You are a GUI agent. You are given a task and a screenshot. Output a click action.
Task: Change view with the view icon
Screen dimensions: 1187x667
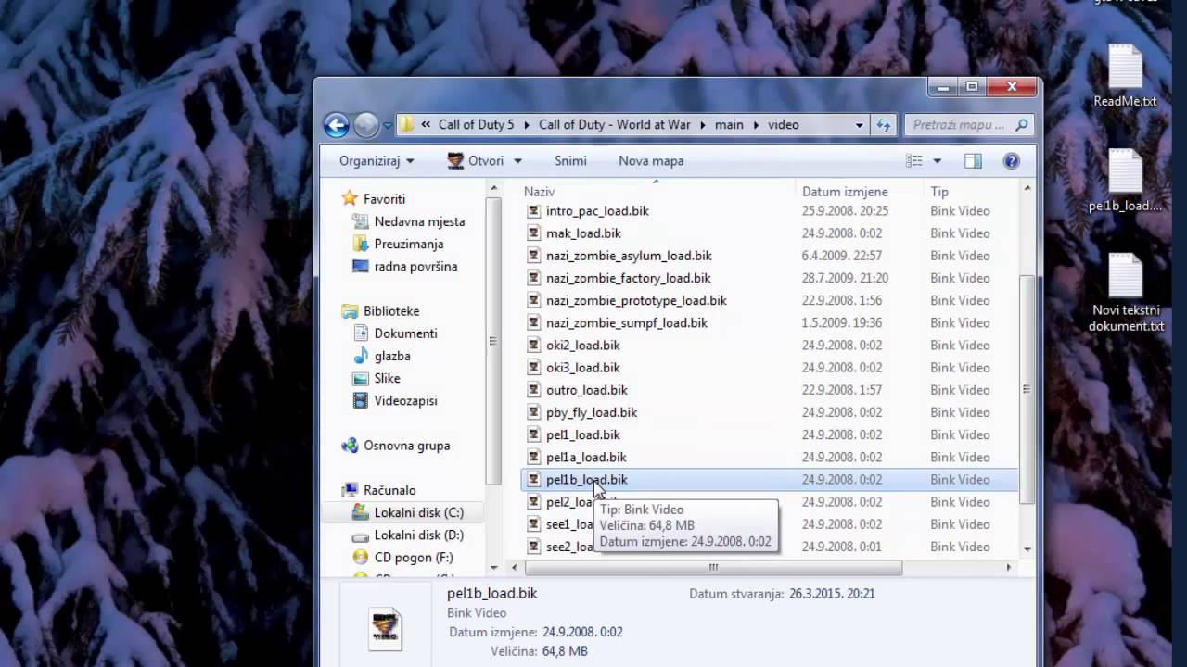[x=914, y=161]
